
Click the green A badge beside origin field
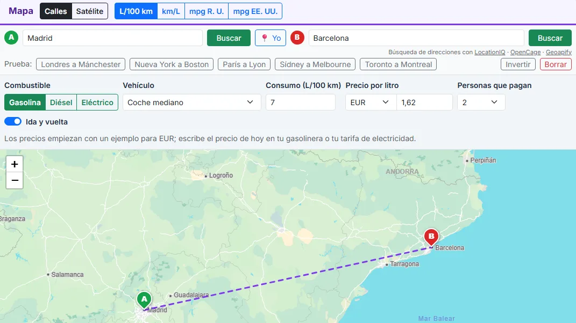tap(11, 38)
